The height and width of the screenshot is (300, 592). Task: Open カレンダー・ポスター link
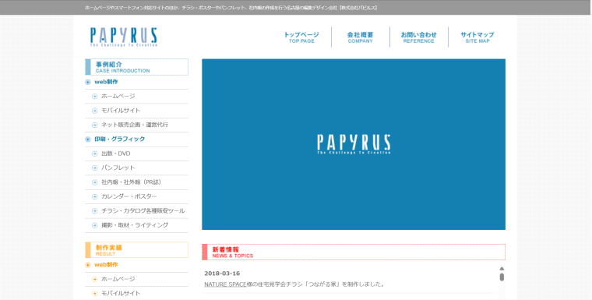pyautogui.click(x=129, y=196)
